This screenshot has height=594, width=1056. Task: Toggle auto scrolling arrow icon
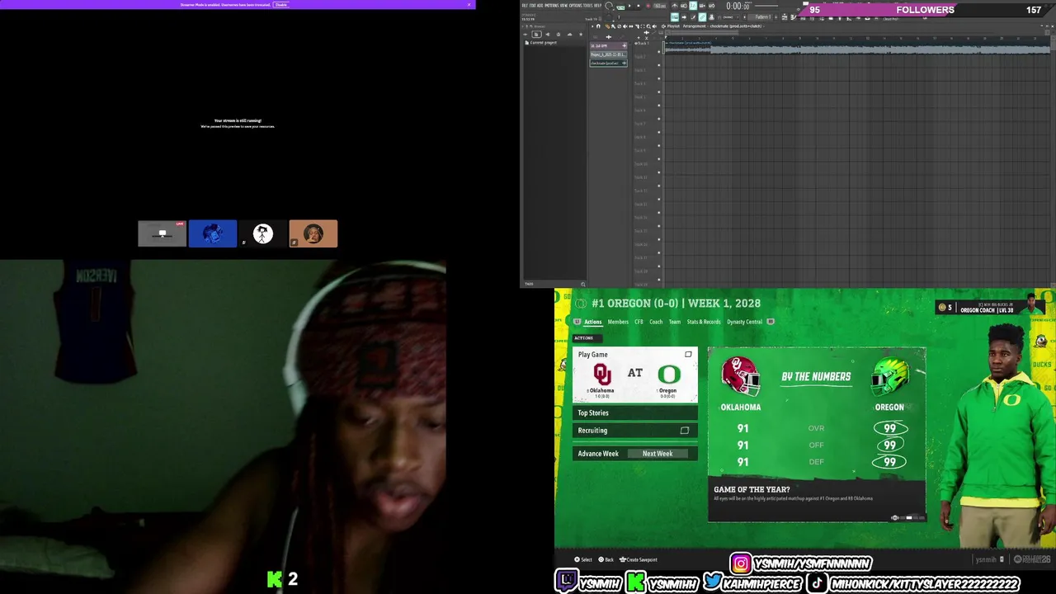(684, 17)
